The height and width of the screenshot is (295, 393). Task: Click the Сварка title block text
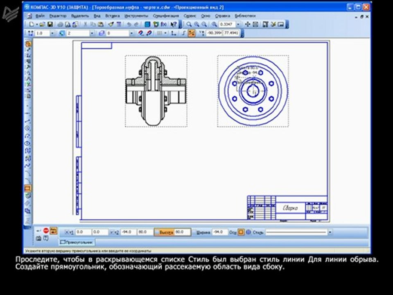[291, 208]
